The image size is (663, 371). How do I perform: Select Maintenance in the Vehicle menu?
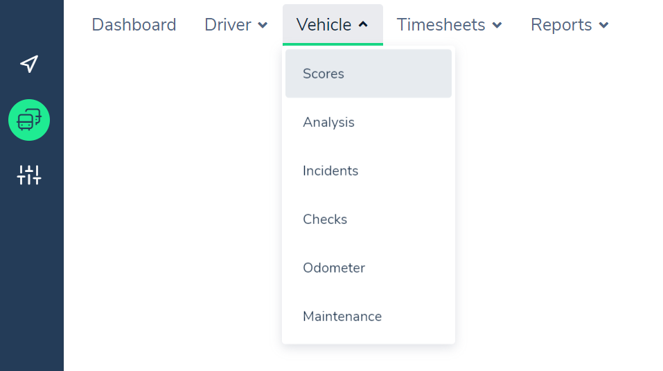369,316
